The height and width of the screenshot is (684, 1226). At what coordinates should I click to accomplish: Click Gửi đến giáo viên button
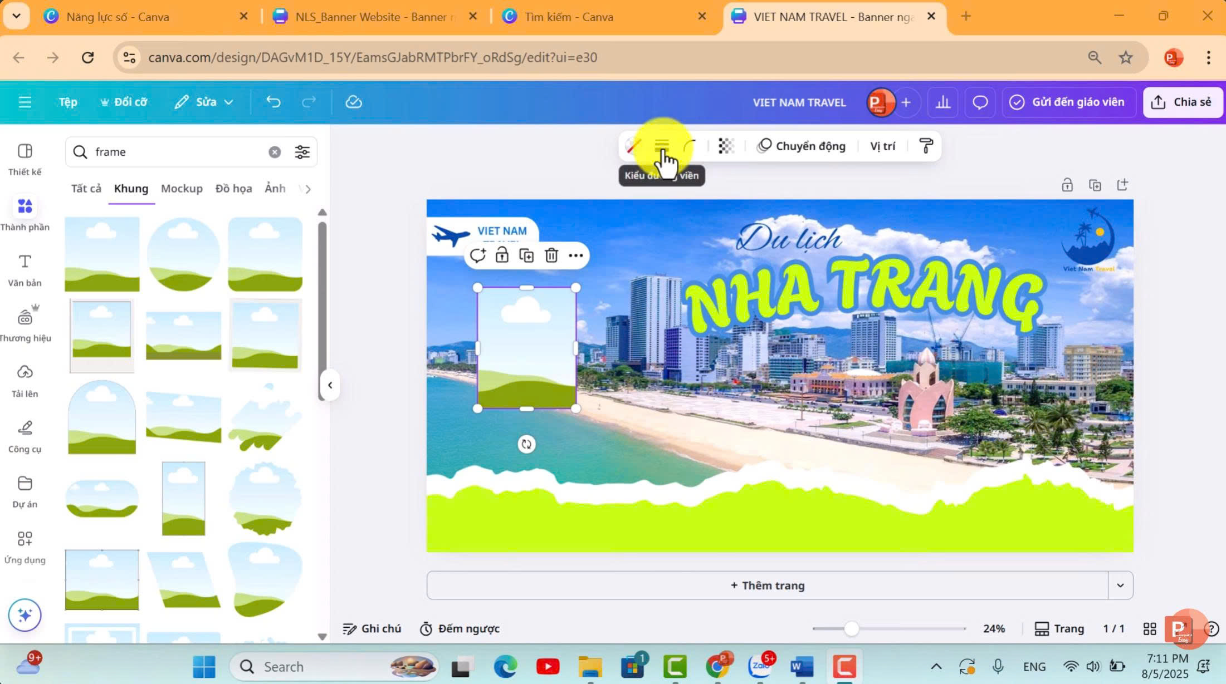tap(1068, 102)
